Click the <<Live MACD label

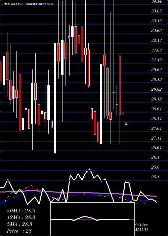pos(141,227)
